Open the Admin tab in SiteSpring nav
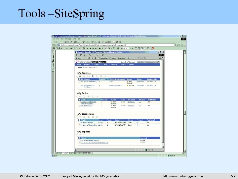The width and height of the screenshot is (238, 179). coord(131,65)
